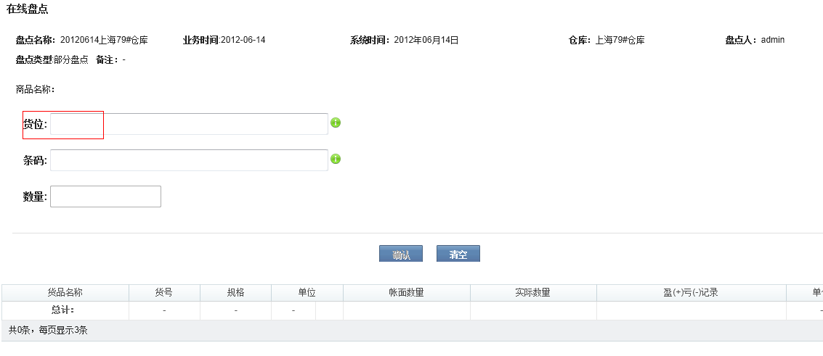Click the green info icon beside 货位 field

coord(336,123)
